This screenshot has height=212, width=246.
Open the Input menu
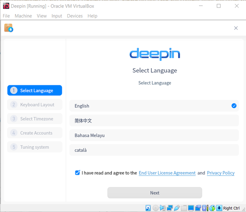pyautogui.click(x=57, y=16)
